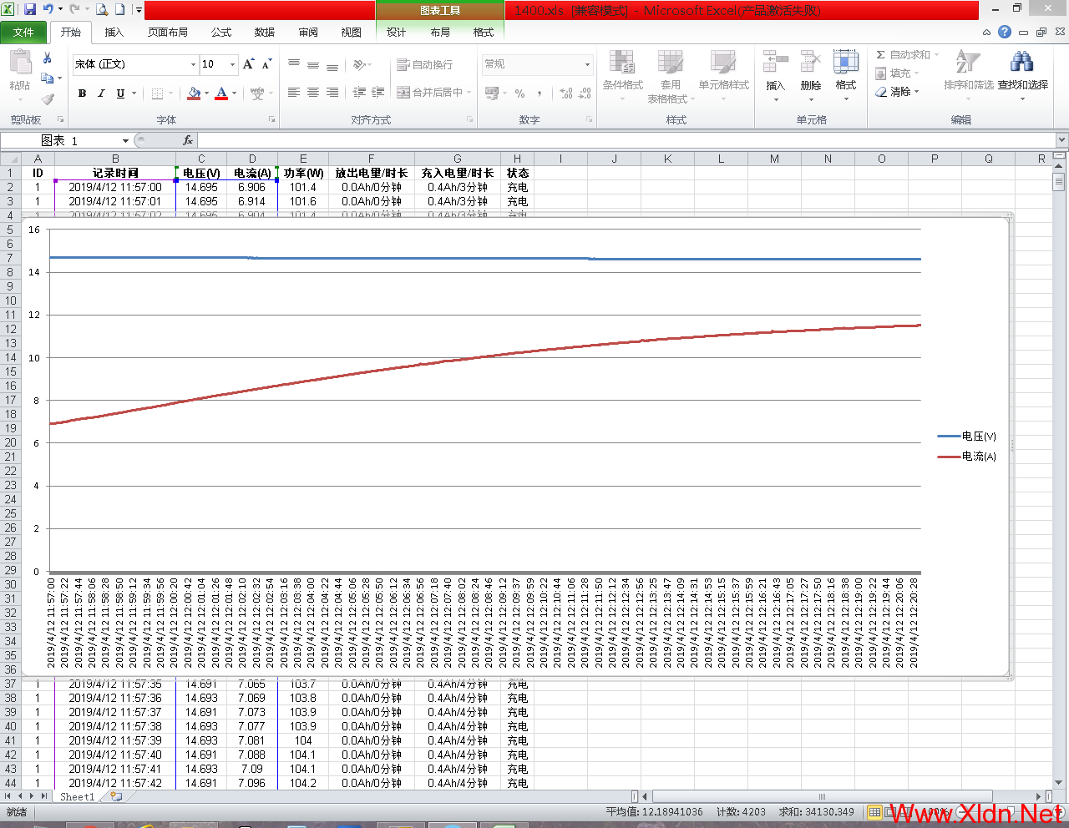1069x828 pixels.
Task: Apply top vertical alignment
Action: 294,64
